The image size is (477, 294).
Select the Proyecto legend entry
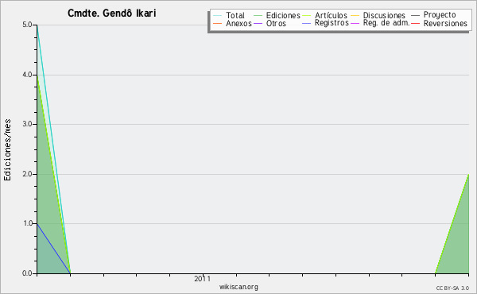tap(433, 15)
